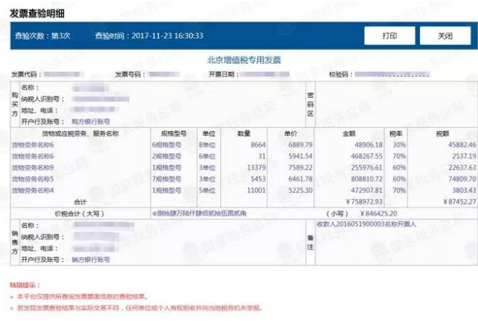478x333 pixels.
Task: Select the 发票查验明细 page title
Action: [x=37, y=13]
